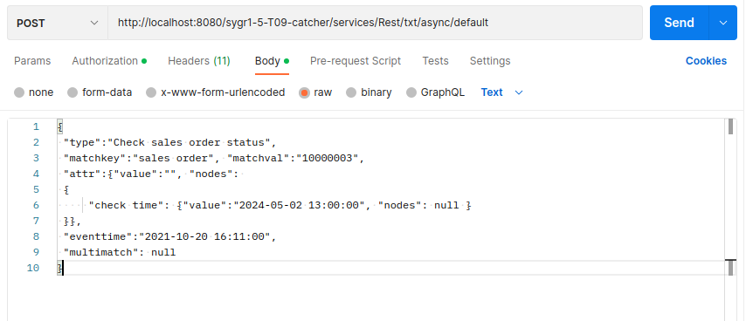Image resolution: width=746 pixels, height=321 pixels.
Task: Go to Pre-request Script tab
Action: [356, 61]
